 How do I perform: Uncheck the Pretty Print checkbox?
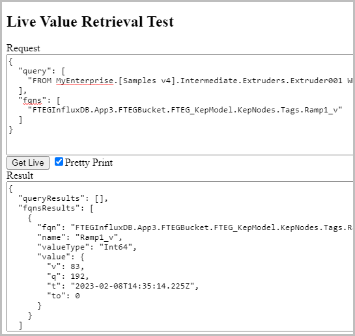59,162
